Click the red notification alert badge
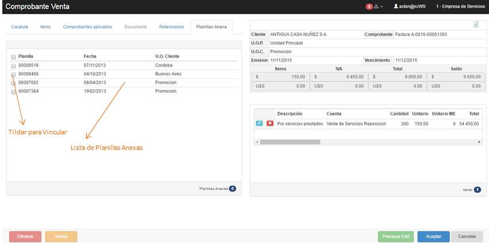Screen dimensions: 489x243 point(369,6)
